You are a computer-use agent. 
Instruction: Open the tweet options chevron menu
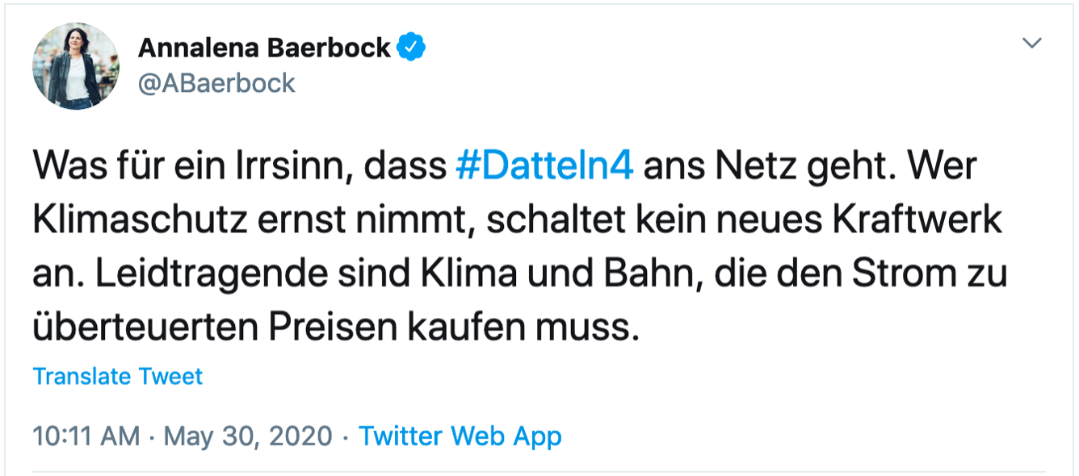coord(1032,44)
